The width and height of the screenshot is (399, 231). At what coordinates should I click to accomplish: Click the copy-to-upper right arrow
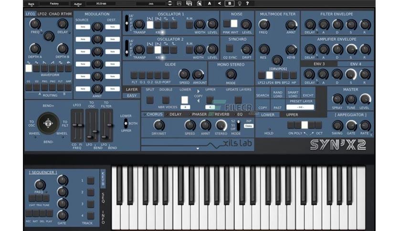[198, 91]
